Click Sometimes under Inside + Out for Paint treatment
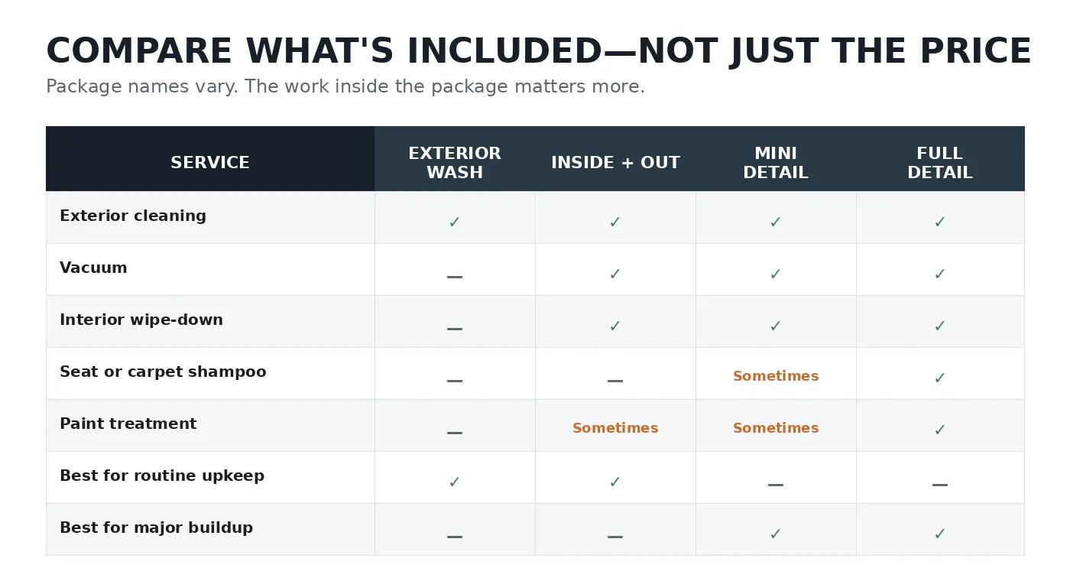Image resolution: width=1070 pixels, height=581 pixels. coord(615,428)
